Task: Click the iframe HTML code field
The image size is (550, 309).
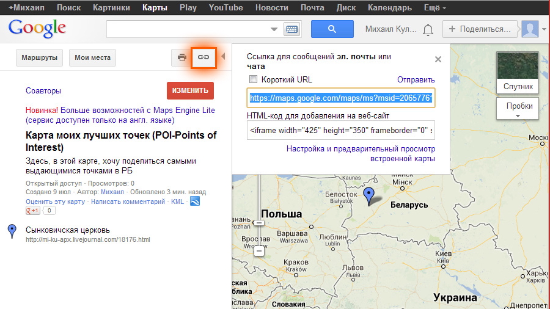Action: [341, 130]
